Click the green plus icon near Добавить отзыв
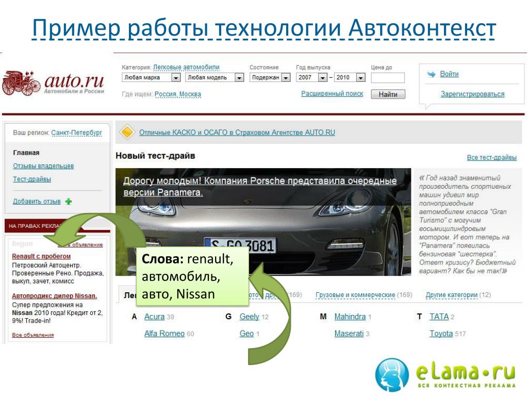Image resolution: width=528 pixels, height=396 pixels. (69, 202)
